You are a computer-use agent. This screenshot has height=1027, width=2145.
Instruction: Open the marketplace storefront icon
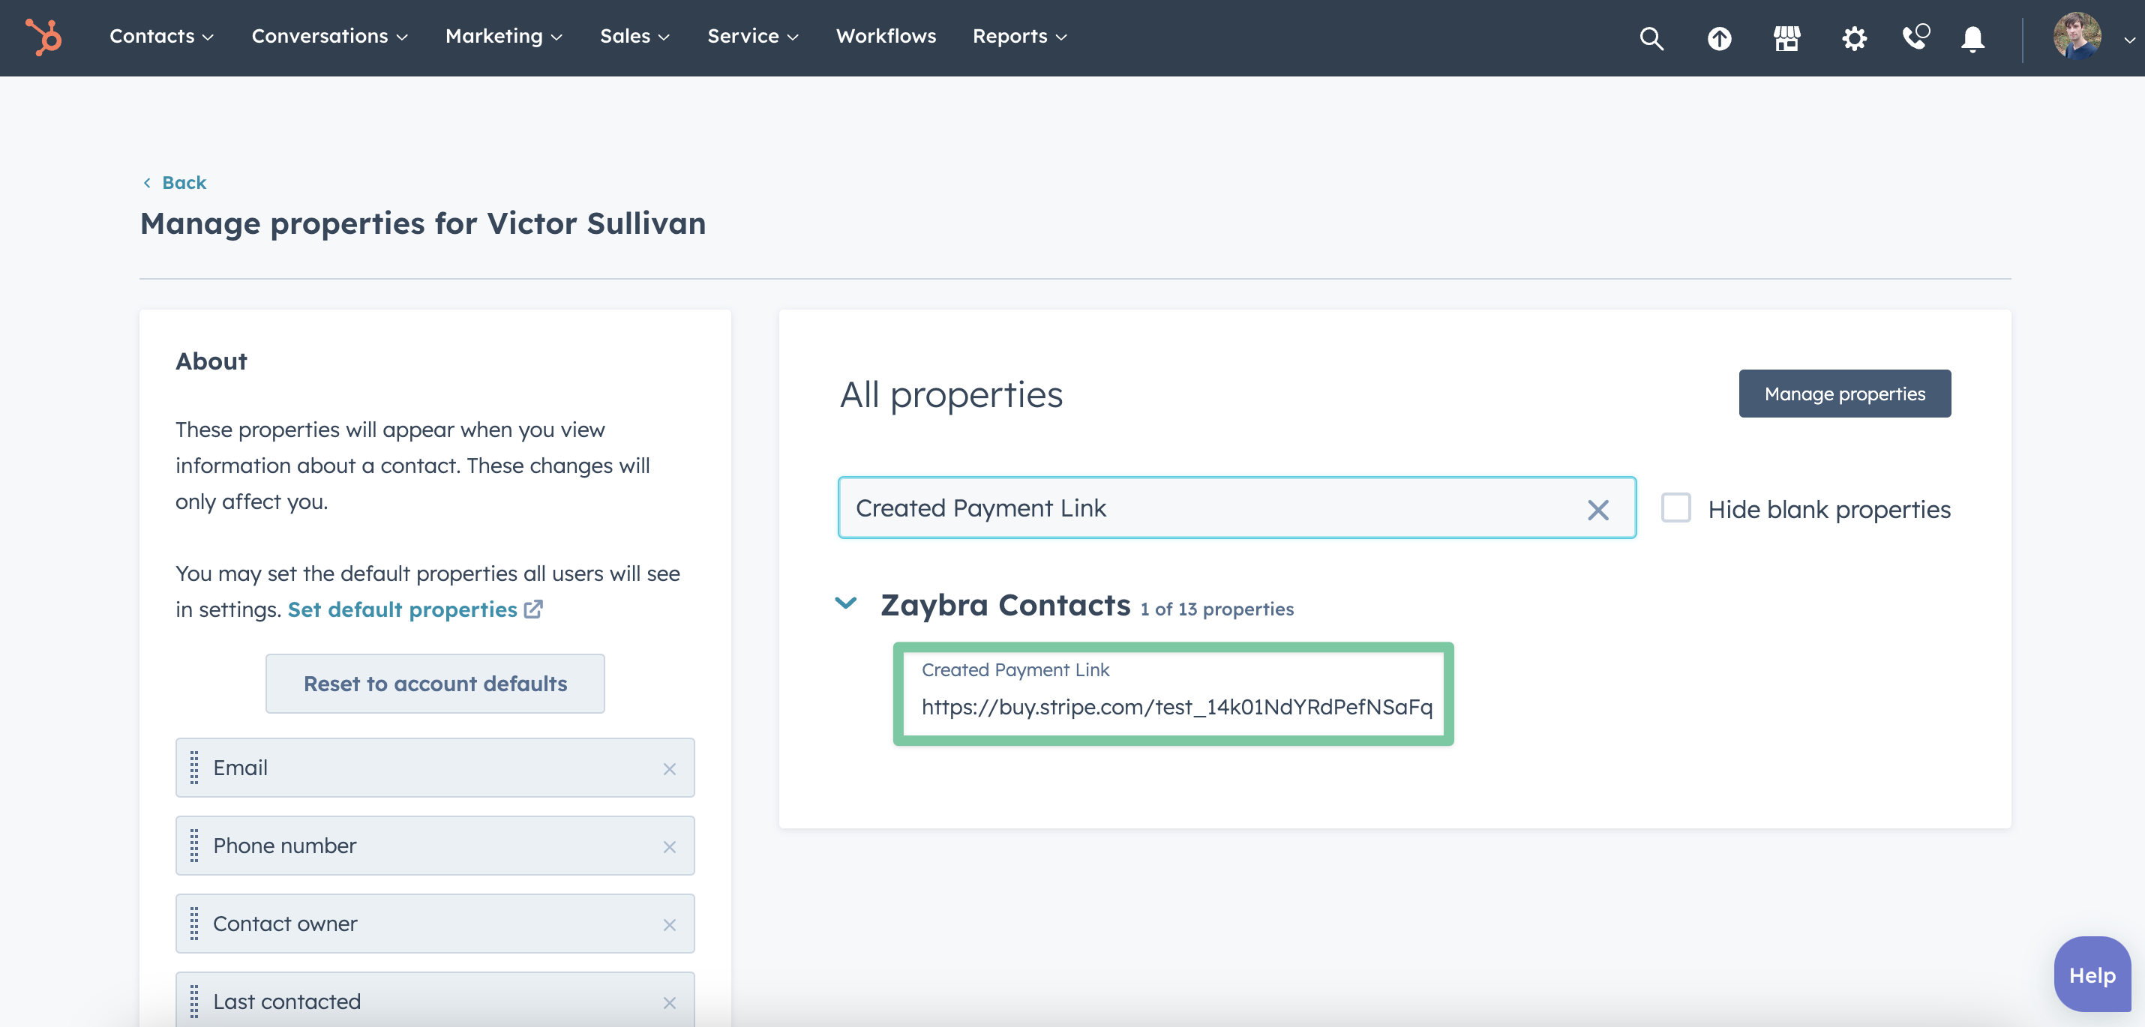pos(1786,38)
